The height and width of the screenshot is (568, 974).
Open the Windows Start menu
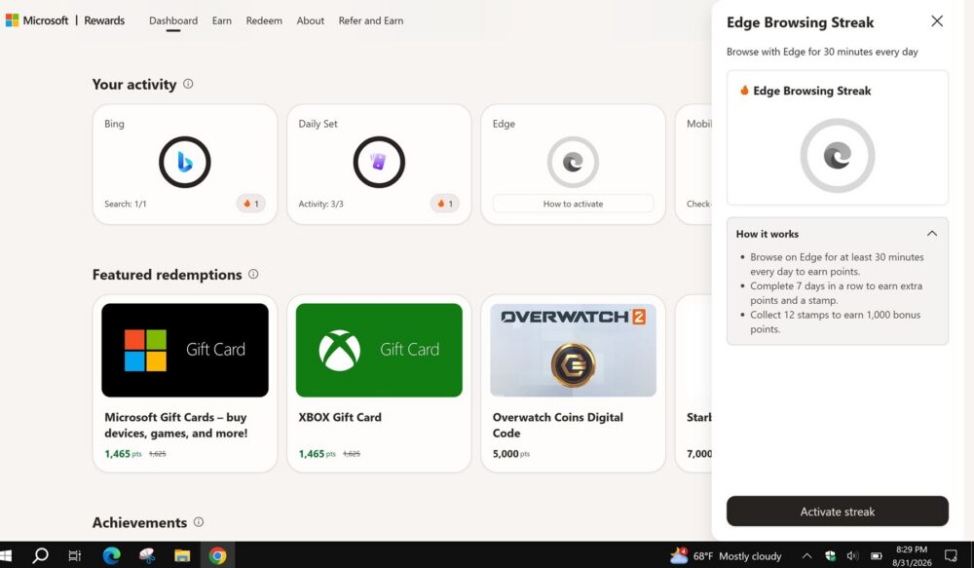click(x=6, y=555)
